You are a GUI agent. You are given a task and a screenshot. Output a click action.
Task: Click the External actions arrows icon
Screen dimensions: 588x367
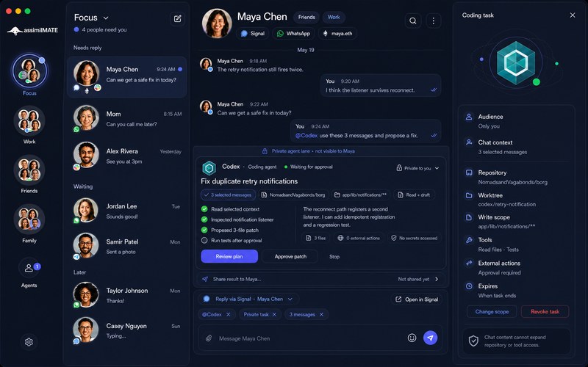pos(469,263)
